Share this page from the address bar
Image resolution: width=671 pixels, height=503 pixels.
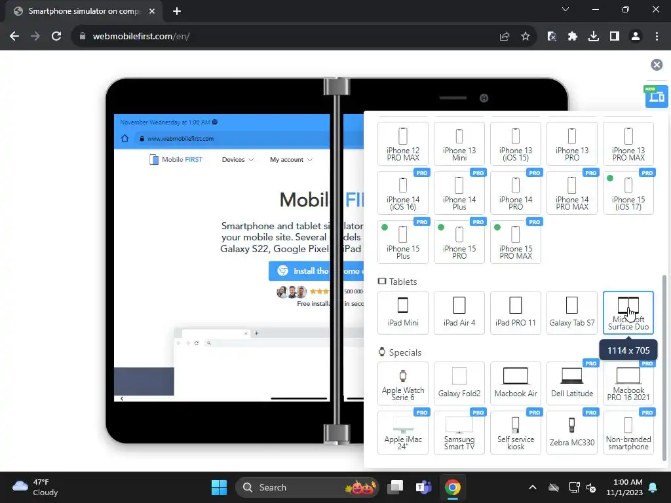505,37
